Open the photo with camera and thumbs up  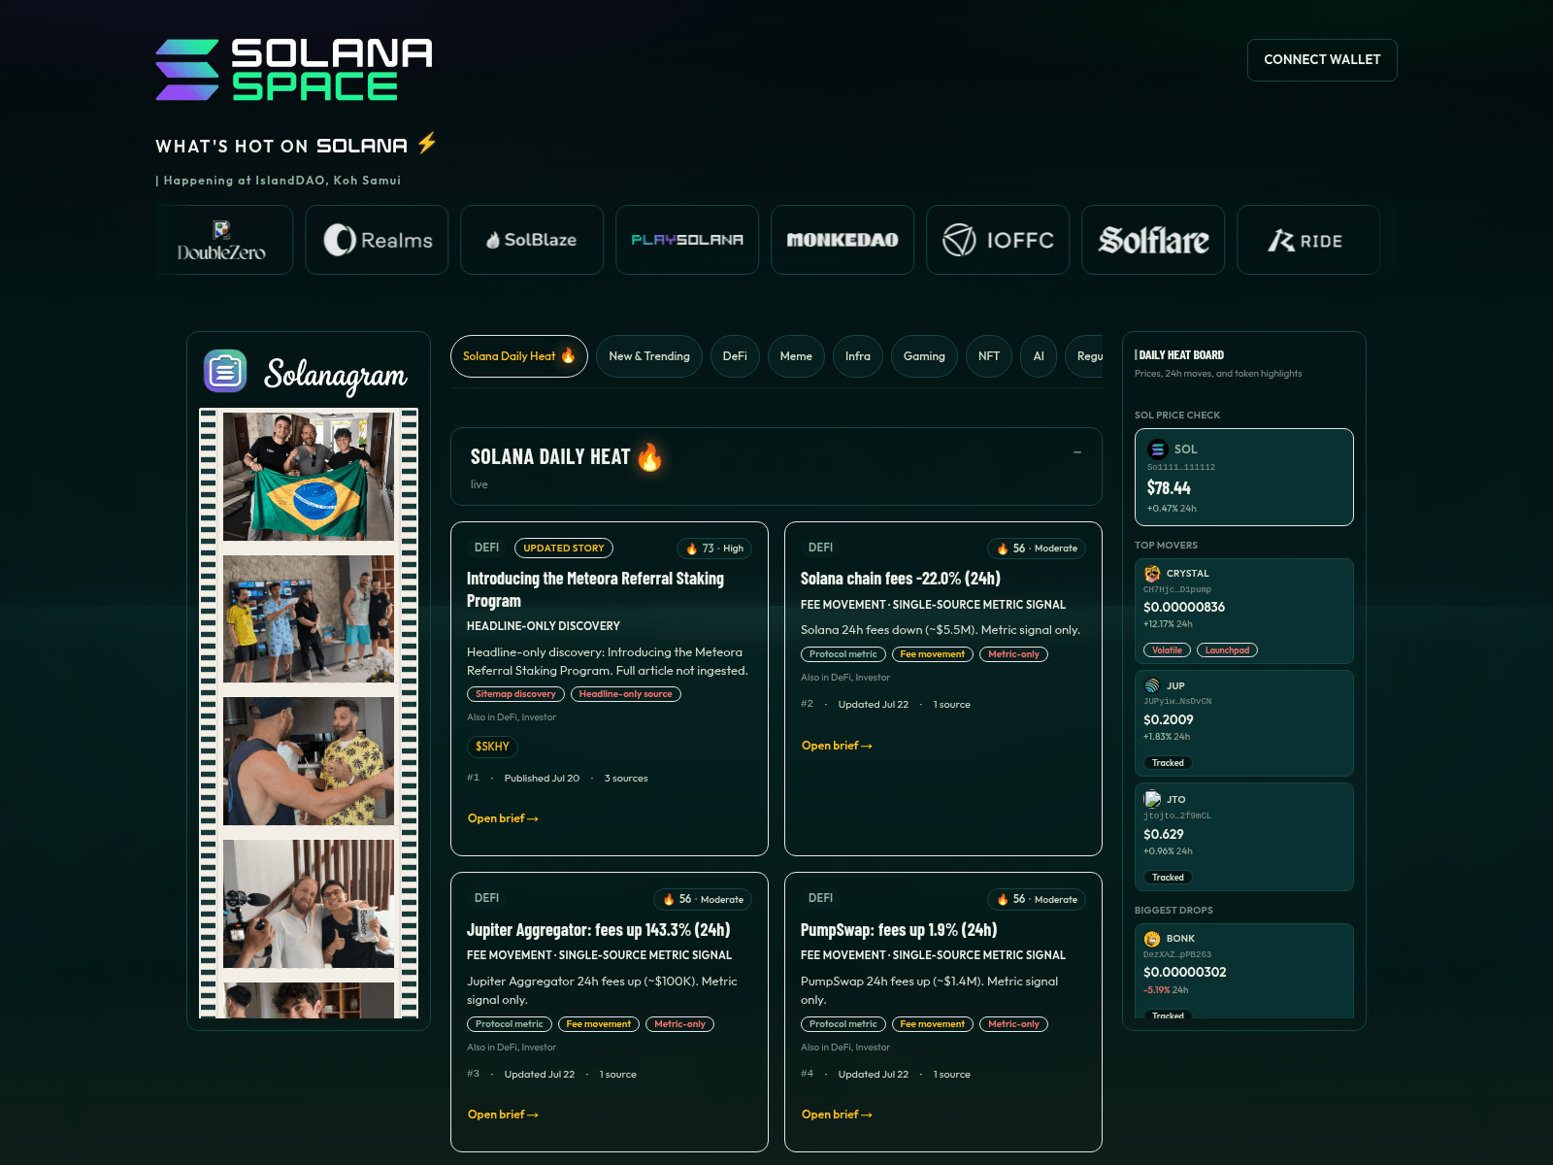coord(309,904)
